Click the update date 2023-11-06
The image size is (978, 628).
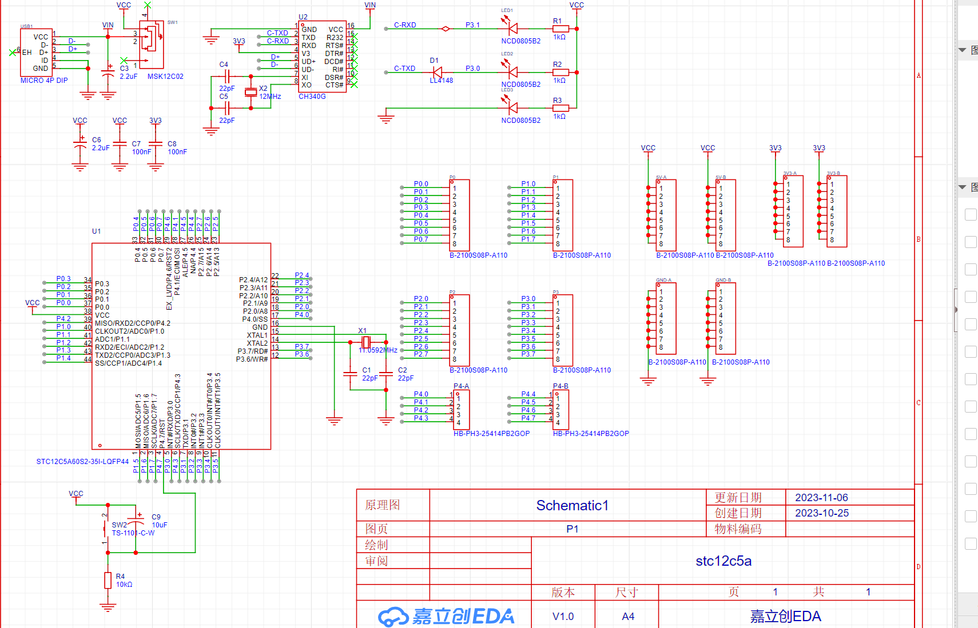pyautogui.click(x=821, y=498)
